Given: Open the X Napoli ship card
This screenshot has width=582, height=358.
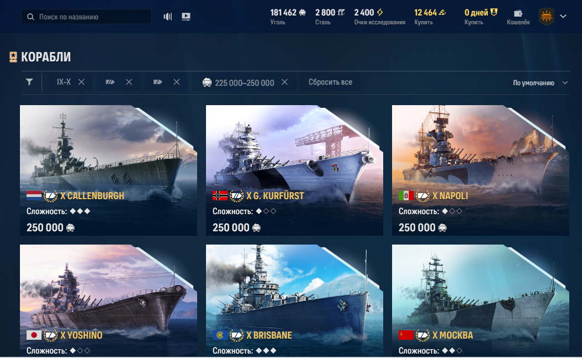Looking at the screenshot, I should tap(480, 170).
